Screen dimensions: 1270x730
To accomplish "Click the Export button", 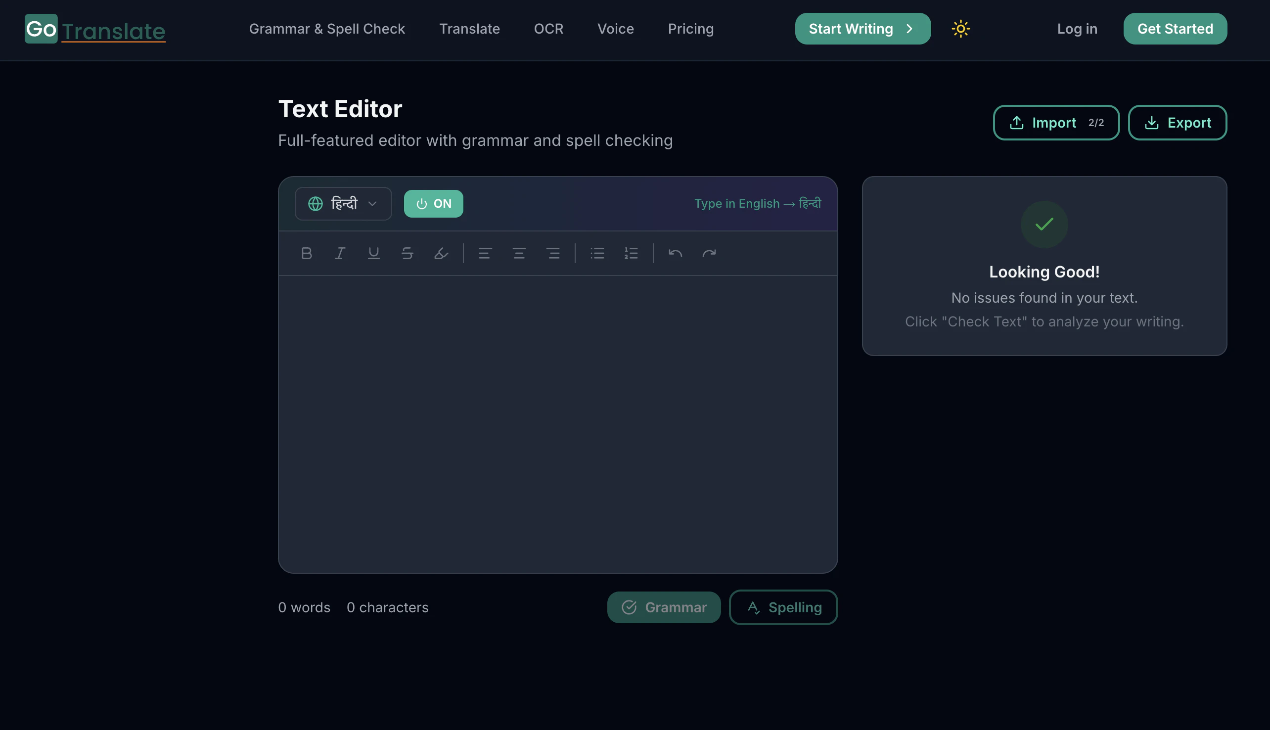I will (1177, 122).
